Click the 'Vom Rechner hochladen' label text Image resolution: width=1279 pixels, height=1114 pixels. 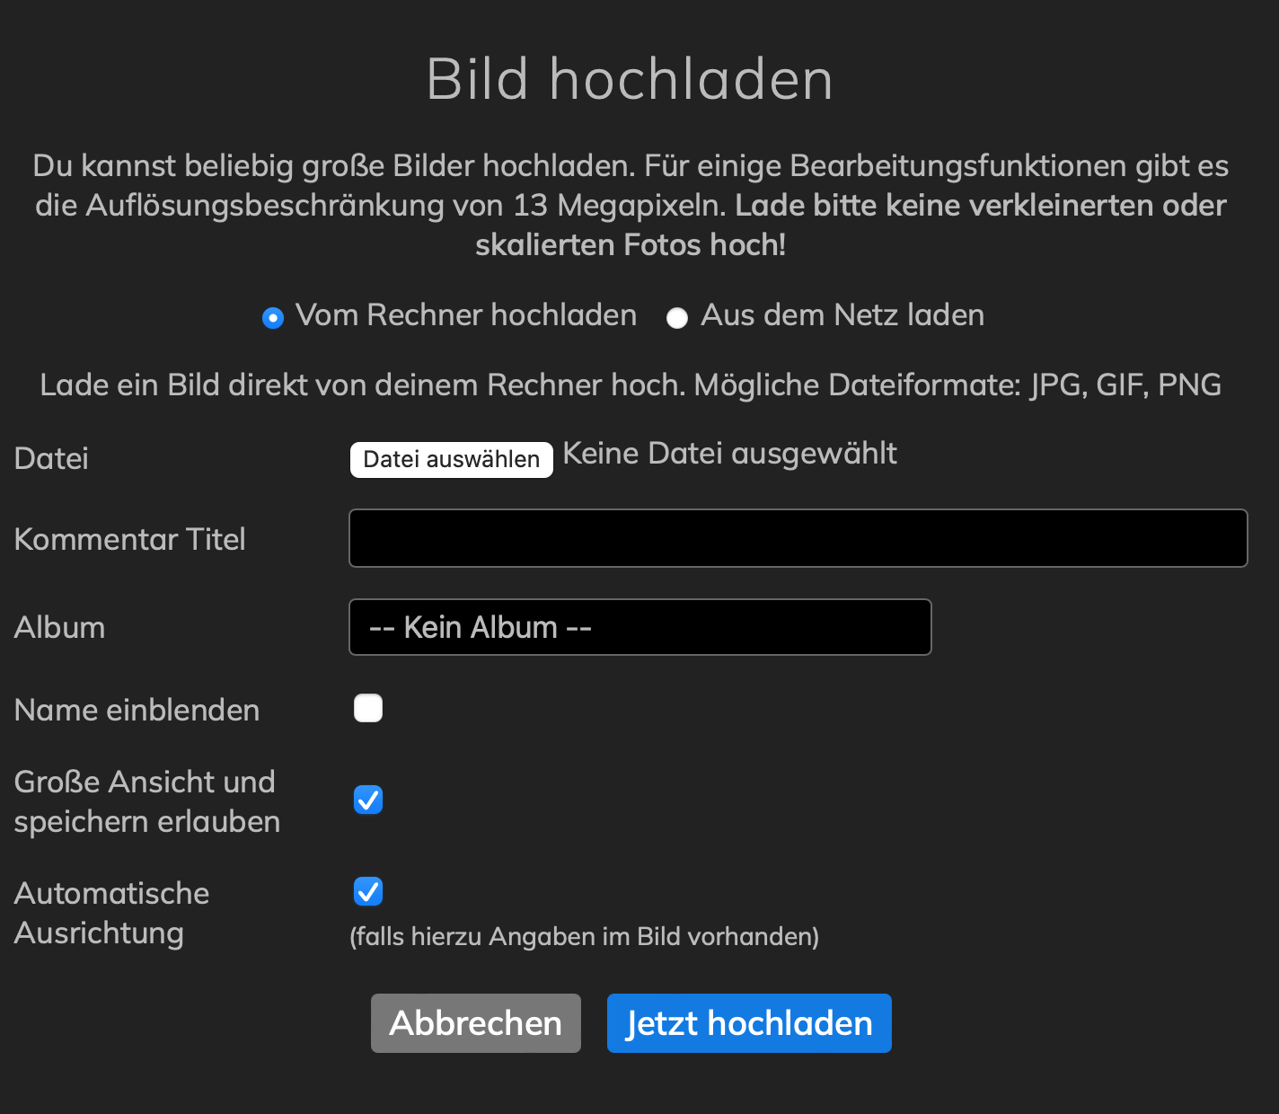tap(466, 315)
